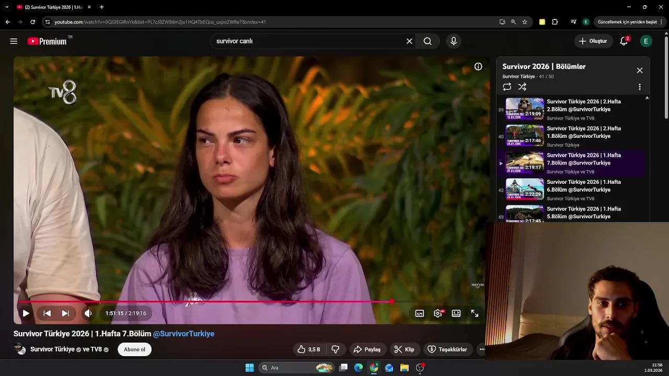The image size is (669, 376).
Task: Open 1.Hafta 6.Bölüm playlist video
Action: coord(572,190)
